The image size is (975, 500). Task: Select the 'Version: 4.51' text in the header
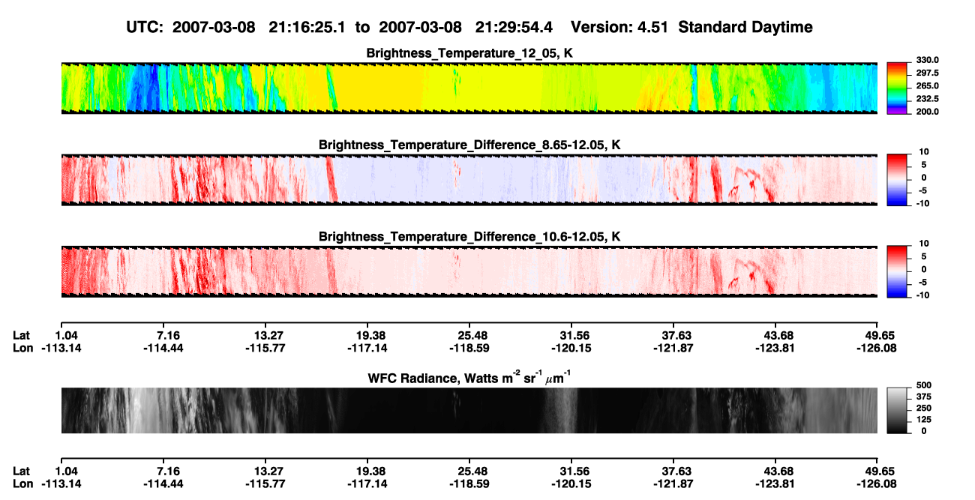(618, 27)
